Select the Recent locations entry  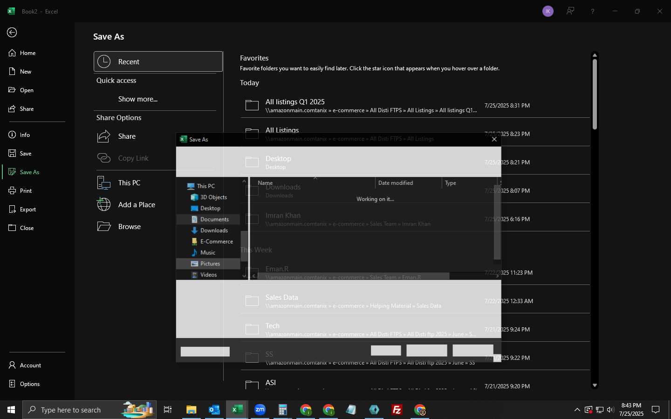[x=158, y=61]
